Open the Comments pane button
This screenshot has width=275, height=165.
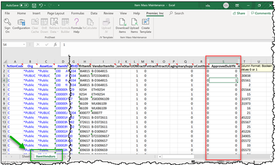(x=260, y=13)
